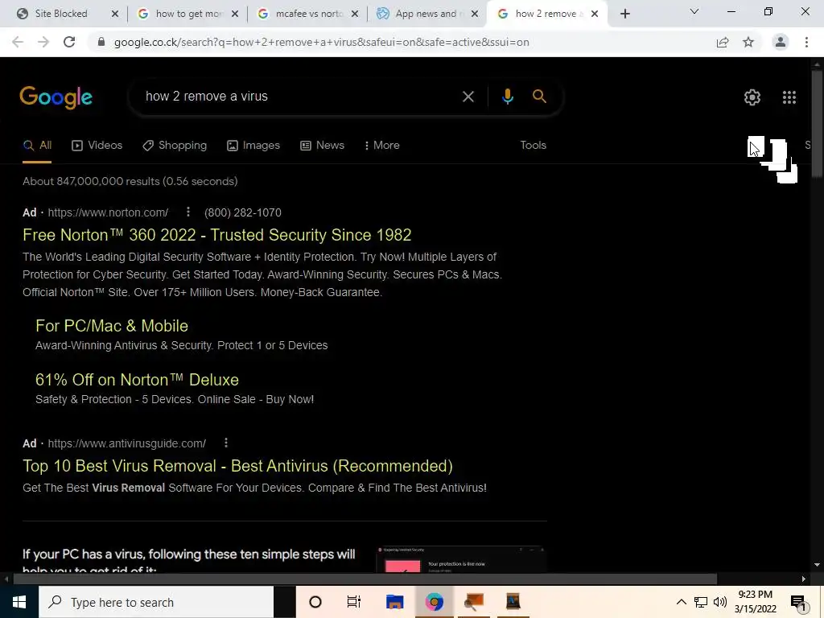Start voice search with microphone

pyautogui.click(x=507, y=97)
